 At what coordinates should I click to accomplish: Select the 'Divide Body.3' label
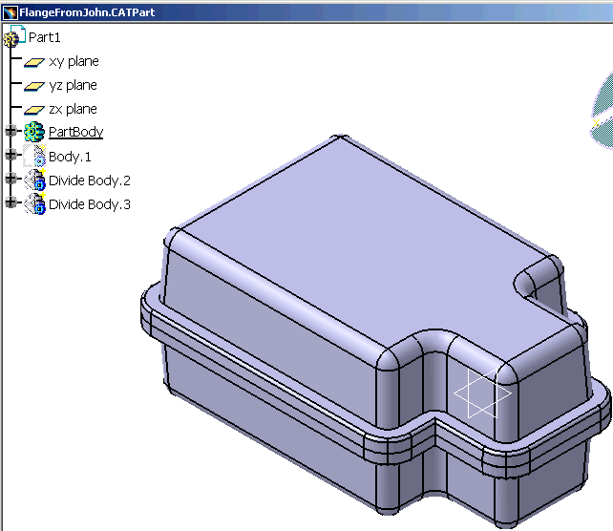tap(90, 204)
